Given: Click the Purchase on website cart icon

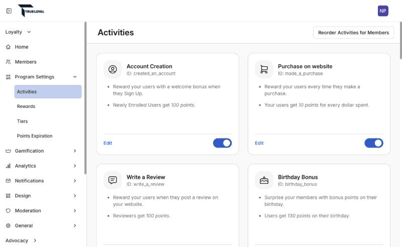Looking at the screenshot, I should [264, 69].
